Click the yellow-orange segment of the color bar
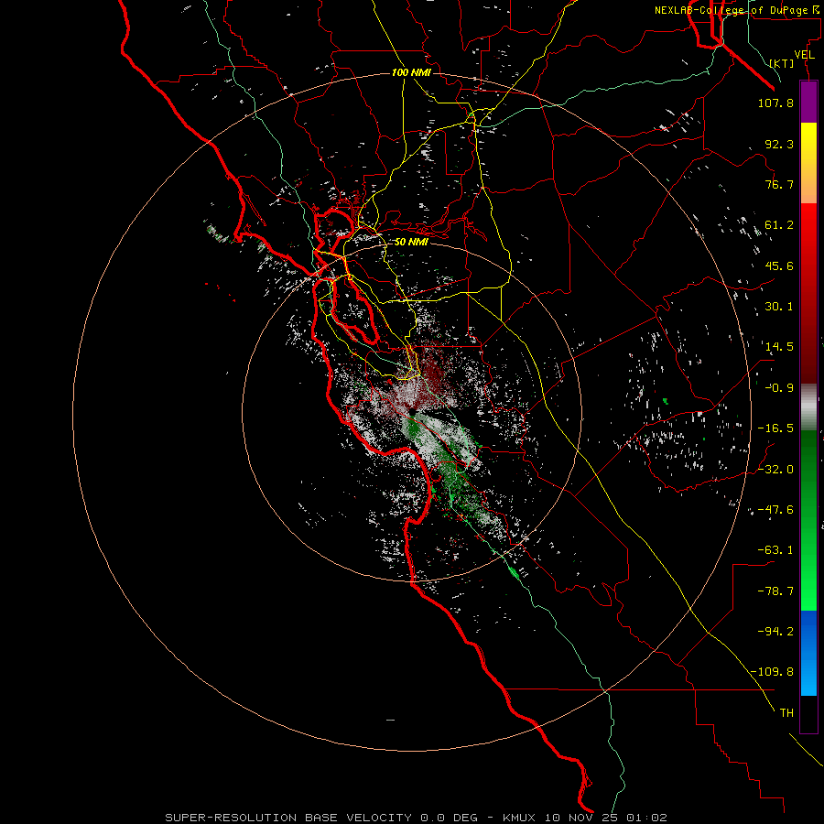 tap(808, 163)
